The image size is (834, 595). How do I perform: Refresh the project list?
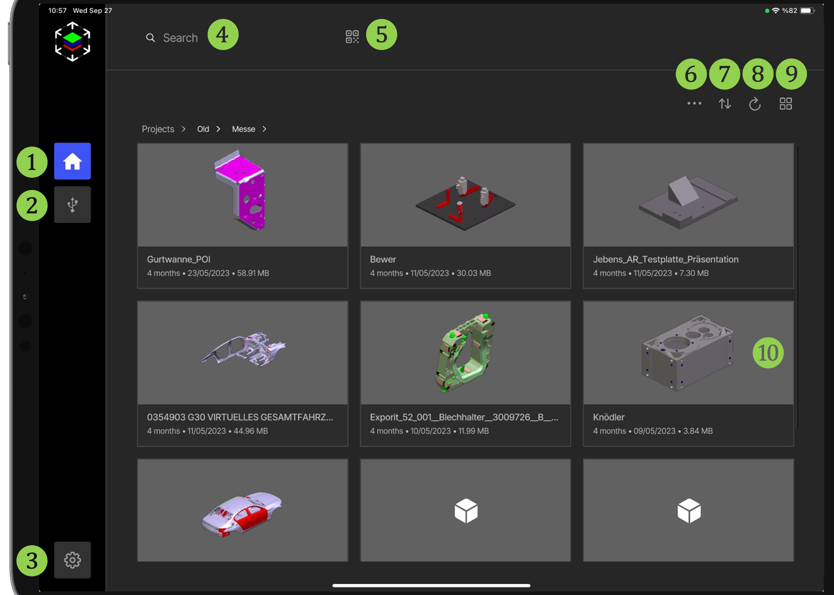pos(755,103)
